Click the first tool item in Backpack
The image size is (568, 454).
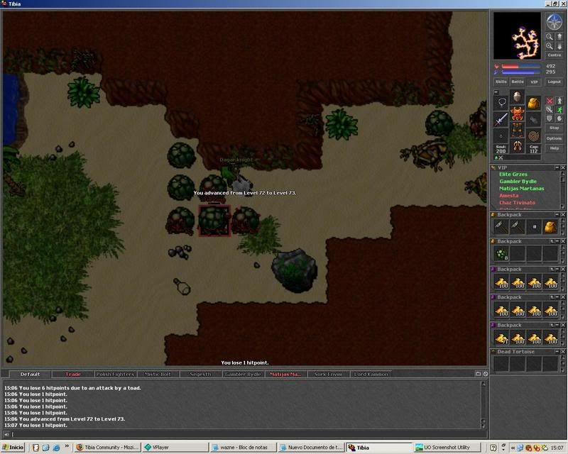coord(501,227)
